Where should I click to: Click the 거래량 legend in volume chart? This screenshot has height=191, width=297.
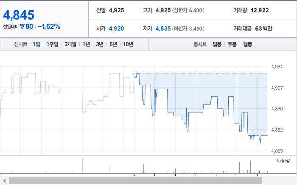[283, 161]
